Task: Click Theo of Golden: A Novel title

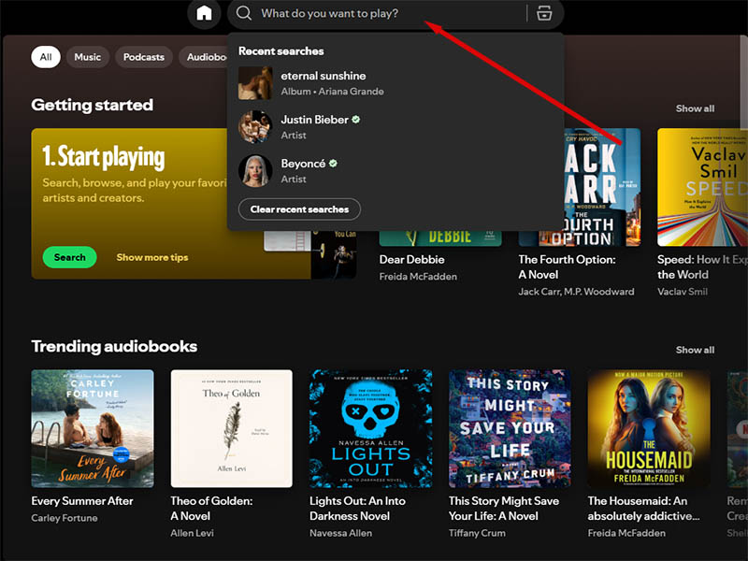Action: (211, 508)
